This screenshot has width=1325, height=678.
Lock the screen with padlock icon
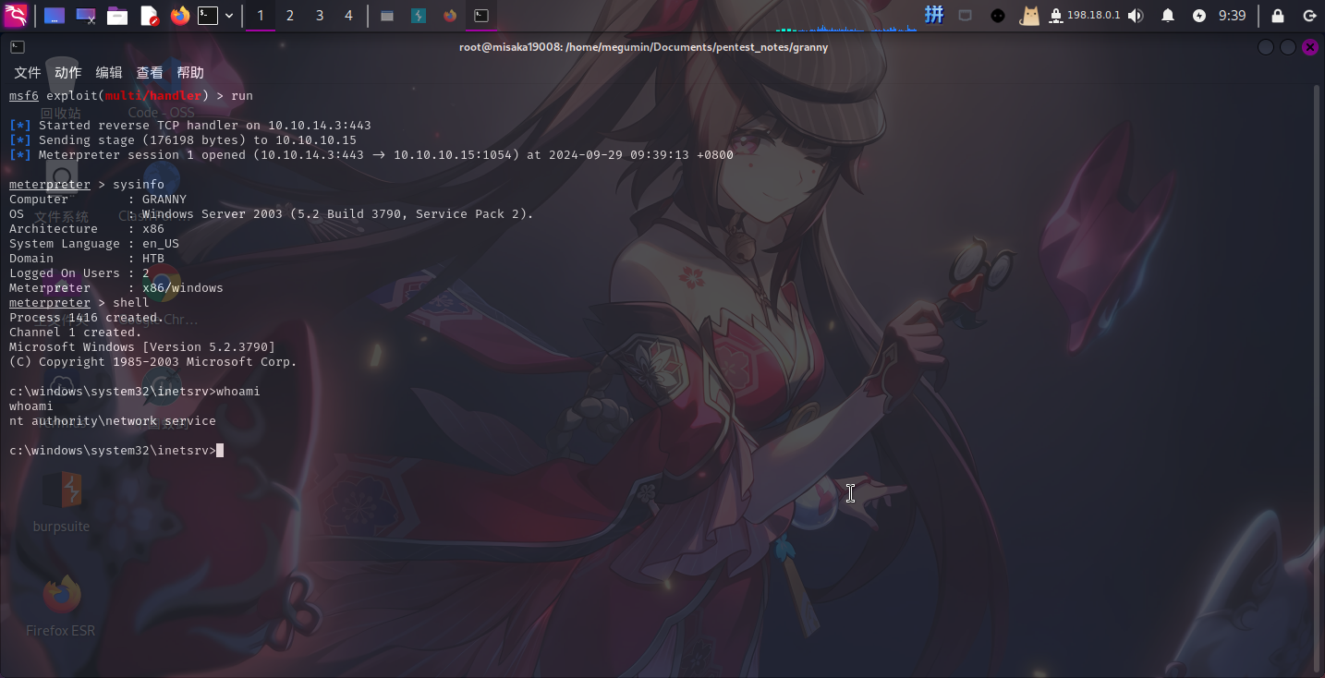(1278, 16)
